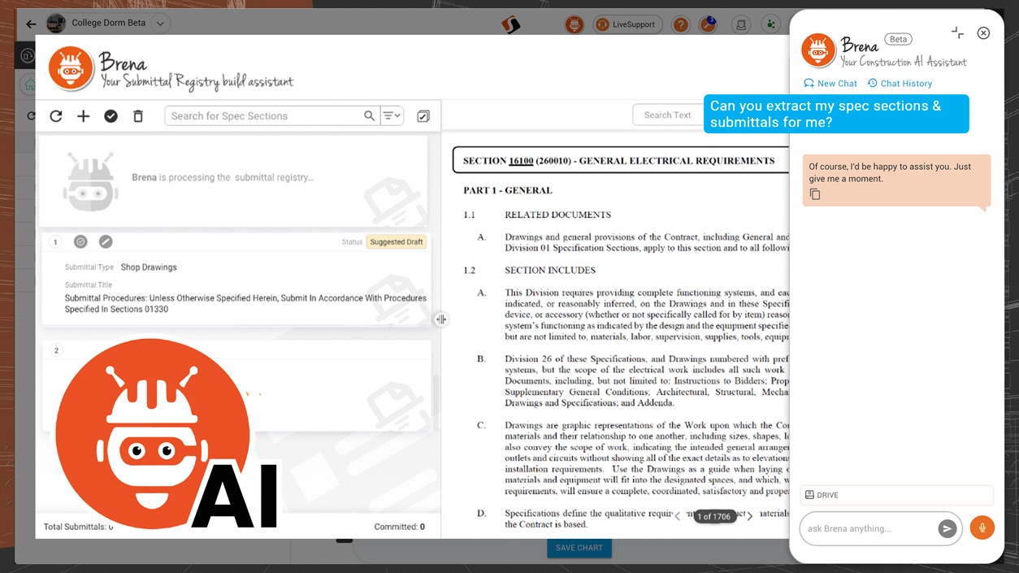The height and width of the screenshot is (573, 1019).
Task: Click the LiveSupport button
Action: 627,24
